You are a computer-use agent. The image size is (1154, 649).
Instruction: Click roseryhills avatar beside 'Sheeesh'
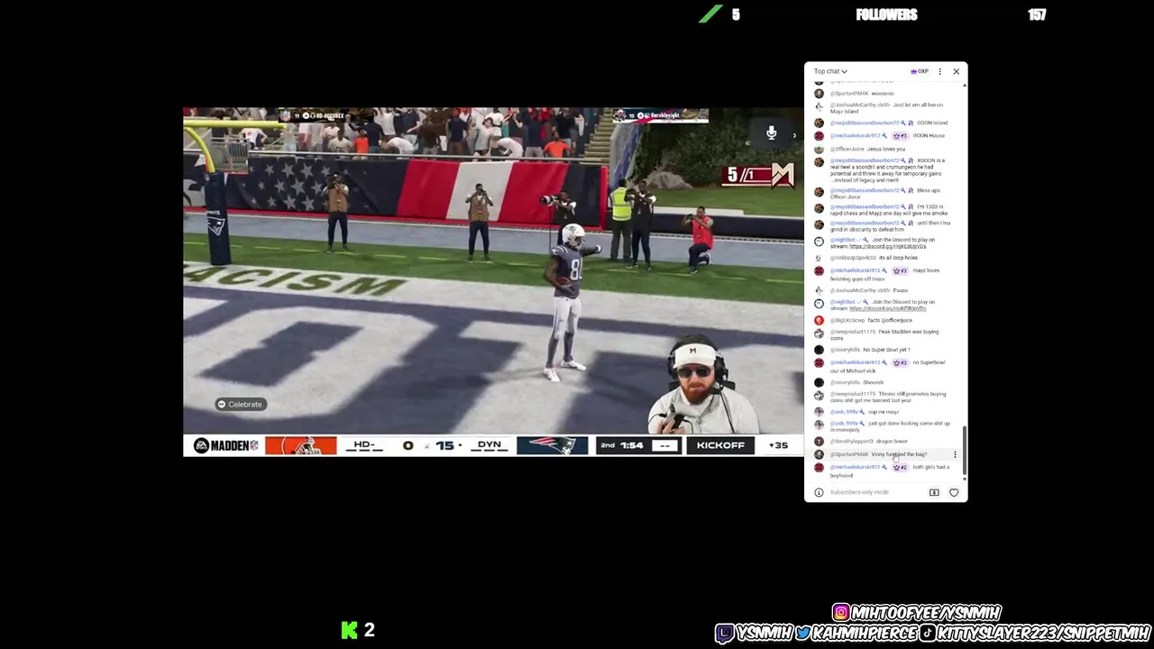coord(819,382)
